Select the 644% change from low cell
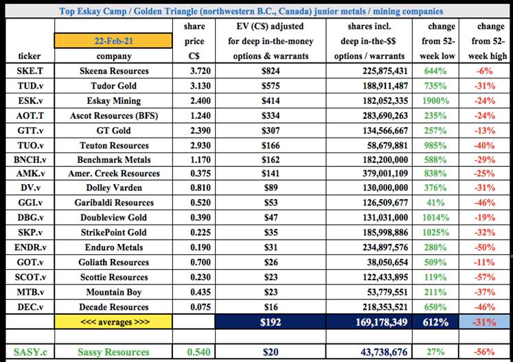Image resolution: width=513 pixels, height=362 pixels. click(435, 71)
